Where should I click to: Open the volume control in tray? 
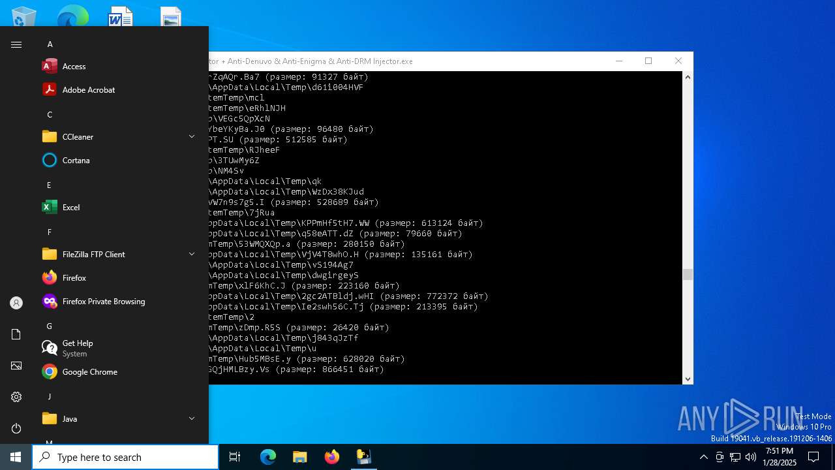(x=751, y=457)
